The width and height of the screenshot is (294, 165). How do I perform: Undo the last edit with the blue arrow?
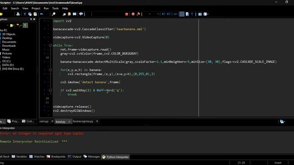pyautogui.click(x=42, y=14)
